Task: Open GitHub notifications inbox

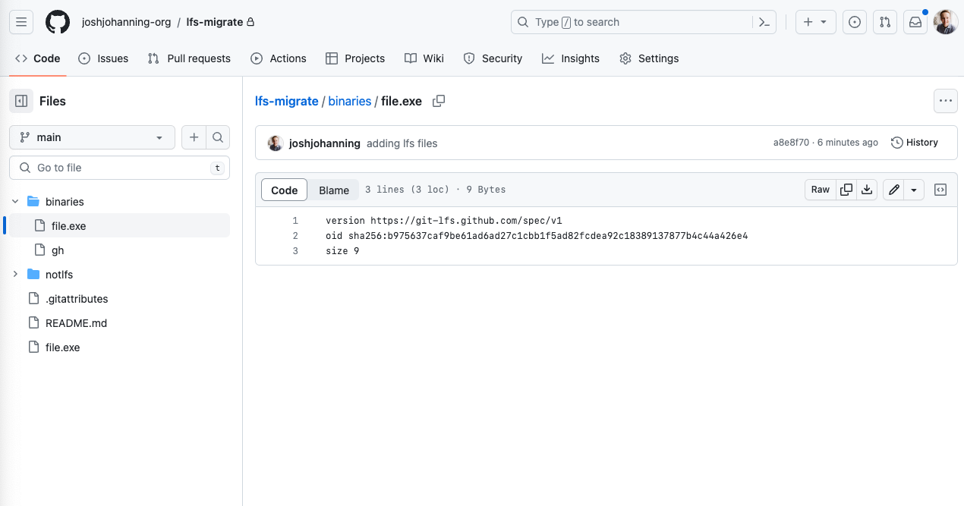Action: (x=915, y=22)
